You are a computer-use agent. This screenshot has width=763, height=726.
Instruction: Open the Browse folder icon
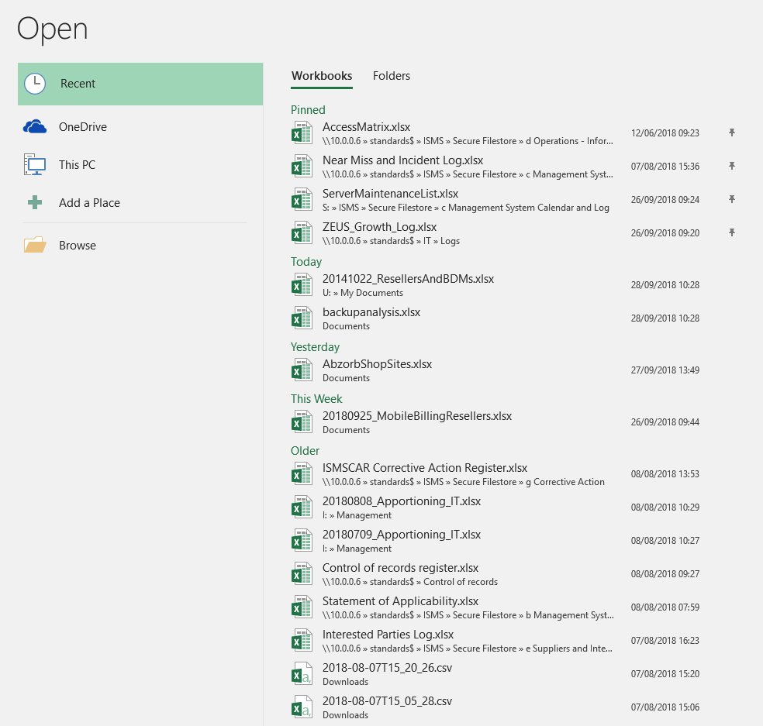(35, 246)
